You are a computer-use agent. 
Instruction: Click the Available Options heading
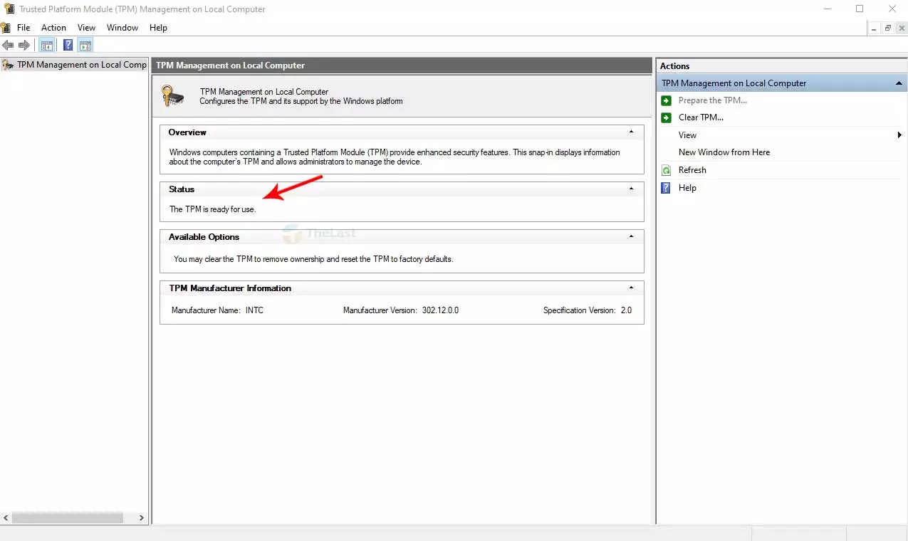[204, 237]
